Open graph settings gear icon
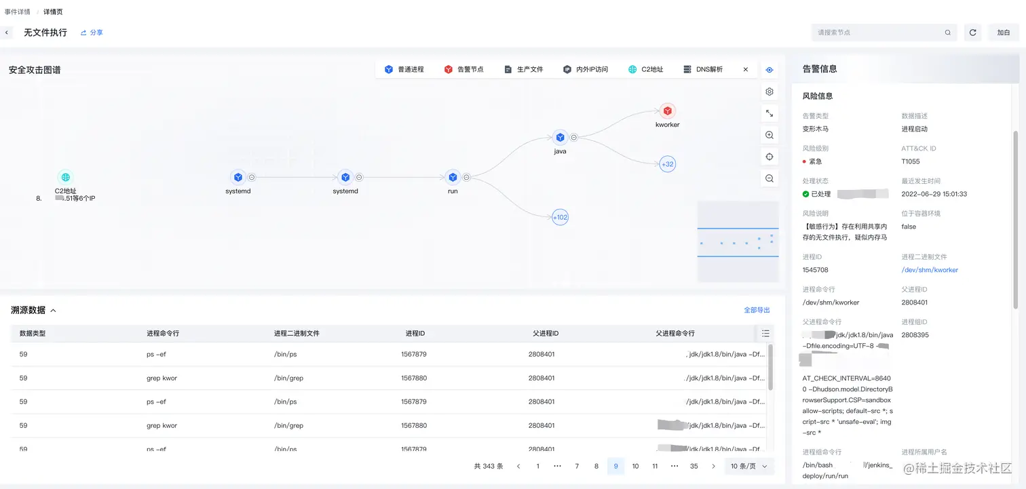Screen dimensions: 1026x489 pyautogui.click(x=769, y=92)
